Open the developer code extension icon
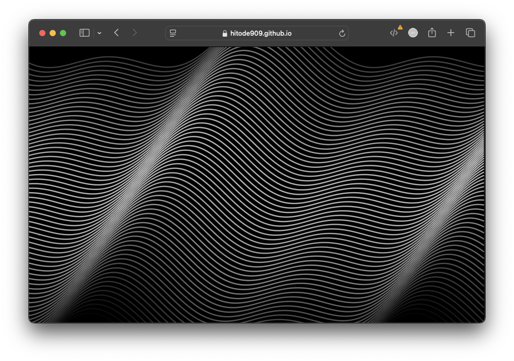Viewport: 514px width, 361px height. tap(394, 33)
